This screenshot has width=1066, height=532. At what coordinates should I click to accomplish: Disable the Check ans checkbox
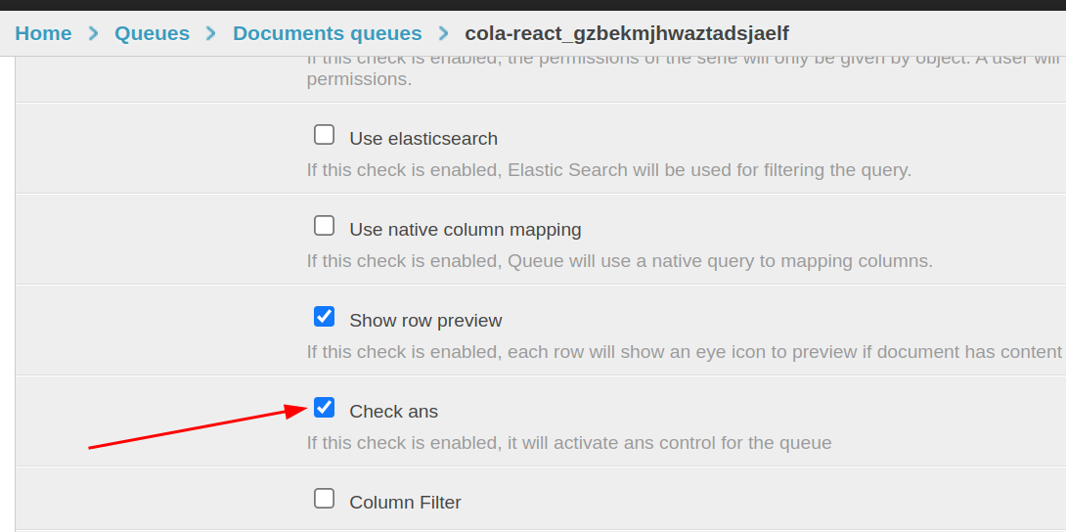324,408
